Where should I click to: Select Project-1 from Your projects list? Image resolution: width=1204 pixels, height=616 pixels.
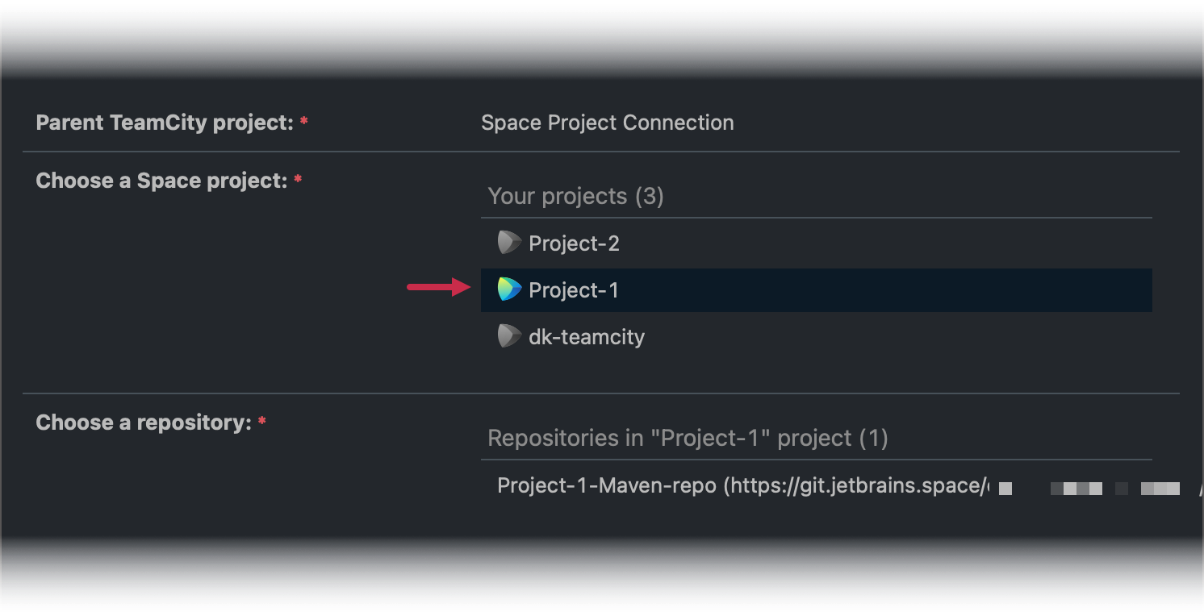573,289
